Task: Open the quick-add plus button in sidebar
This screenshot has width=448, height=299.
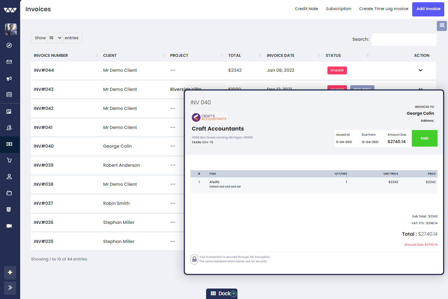Action: (x=10, y=273)
